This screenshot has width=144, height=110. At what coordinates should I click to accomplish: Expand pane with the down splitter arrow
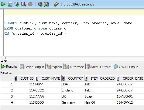[6, 61]
